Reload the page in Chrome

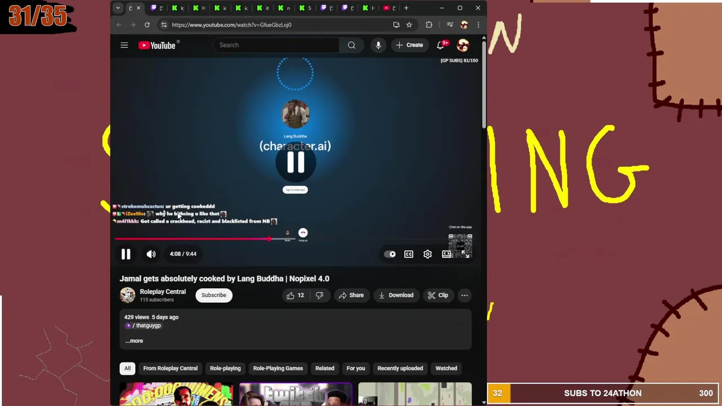point(147,25)
